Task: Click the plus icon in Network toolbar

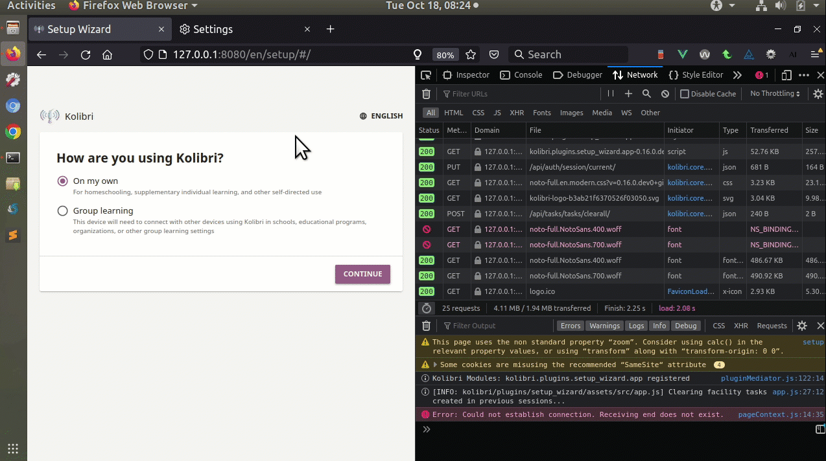Action: coord(628,94)
